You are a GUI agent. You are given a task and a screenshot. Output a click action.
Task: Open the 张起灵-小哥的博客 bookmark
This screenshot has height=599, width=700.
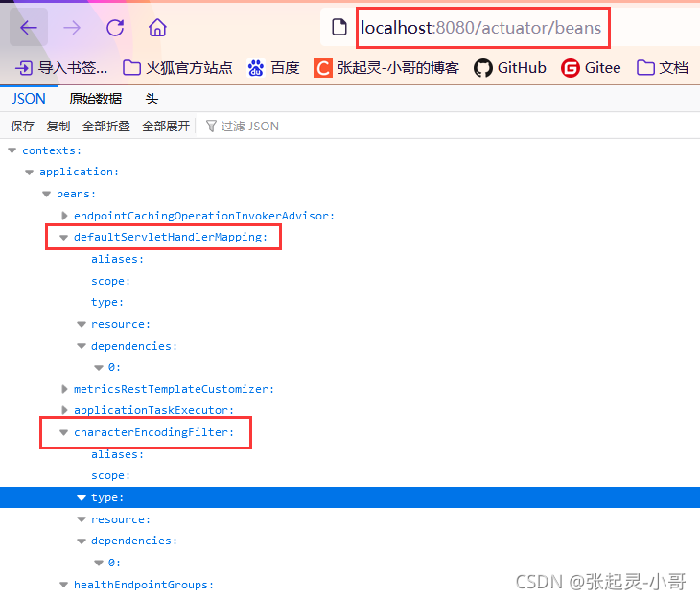386,68
